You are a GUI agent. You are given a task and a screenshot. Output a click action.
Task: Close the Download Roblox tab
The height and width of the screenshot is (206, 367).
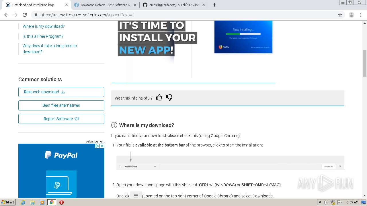[135, 5]
